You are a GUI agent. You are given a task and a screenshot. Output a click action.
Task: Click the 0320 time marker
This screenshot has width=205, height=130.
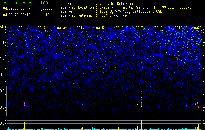[x=198, y=28]
